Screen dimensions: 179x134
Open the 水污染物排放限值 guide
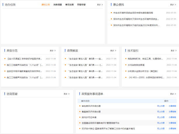(x=136, y=65)
